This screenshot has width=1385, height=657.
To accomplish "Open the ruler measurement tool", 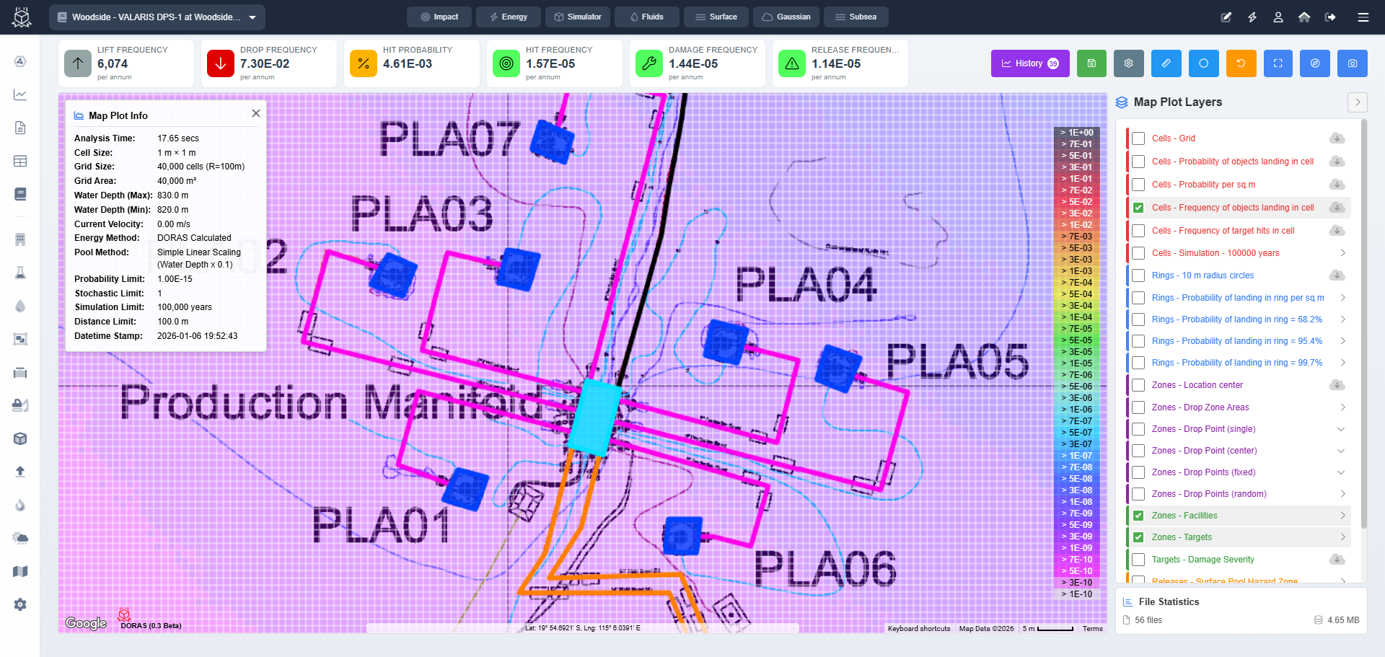I will pyautogui.click(x=1166, y=63).
